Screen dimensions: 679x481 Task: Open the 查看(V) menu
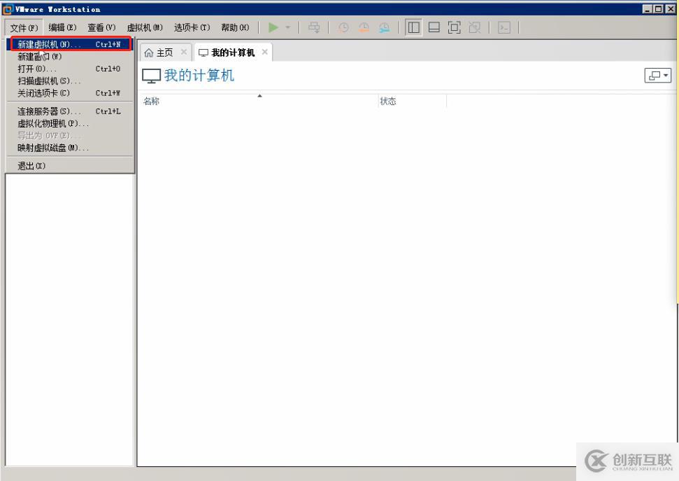(102, 28)
